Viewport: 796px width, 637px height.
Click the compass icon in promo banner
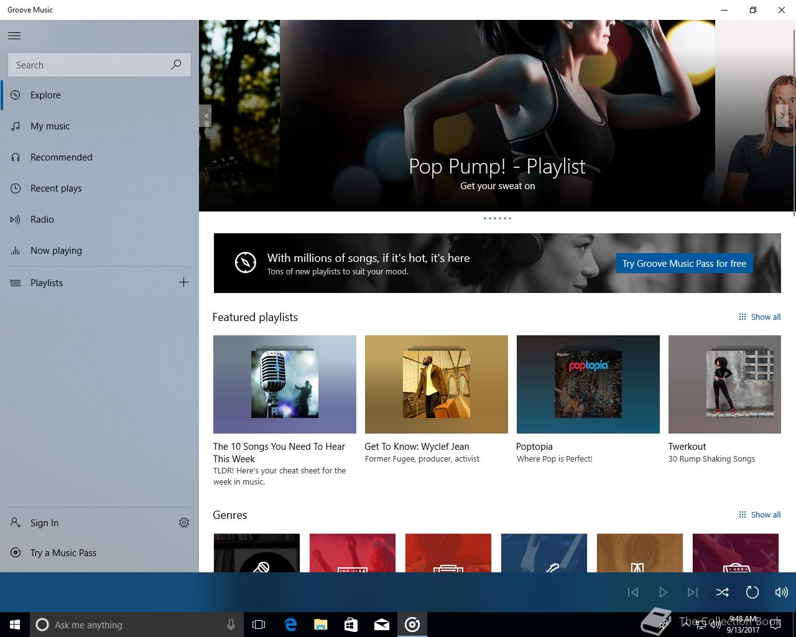246,263
